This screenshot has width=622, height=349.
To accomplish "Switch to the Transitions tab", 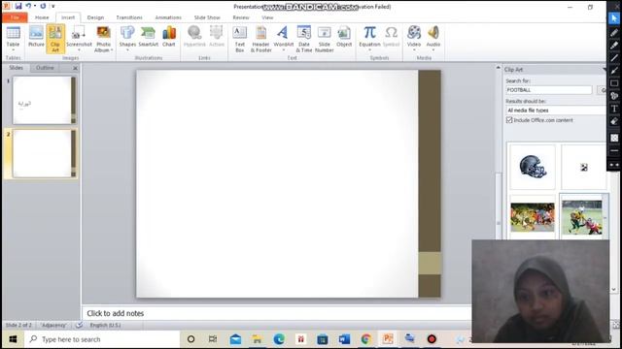I will point(129,17).
